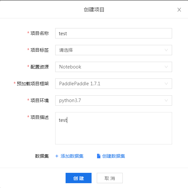Click the plus icon beside 添加数据集
Viewport: 188px width, 188px height.
[x=57, y=156]
